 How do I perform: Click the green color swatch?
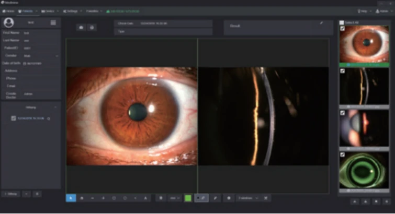[187, 198]
